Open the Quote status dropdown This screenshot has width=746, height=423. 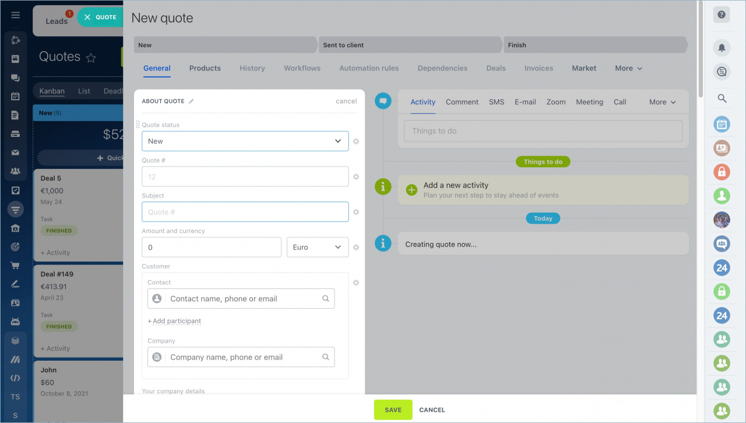[x=245, y=141]
